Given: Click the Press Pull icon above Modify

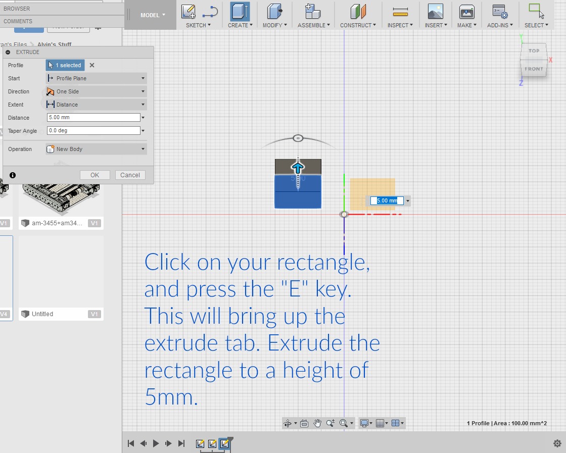Looking at the screenshot, I should pos(274,11).
